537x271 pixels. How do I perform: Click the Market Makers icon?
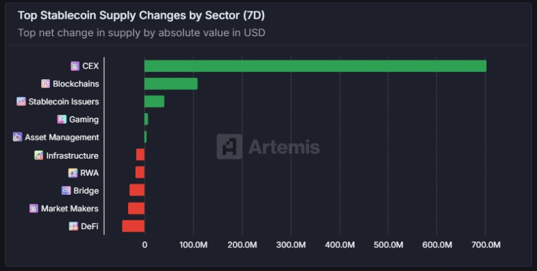coord(34,209)
